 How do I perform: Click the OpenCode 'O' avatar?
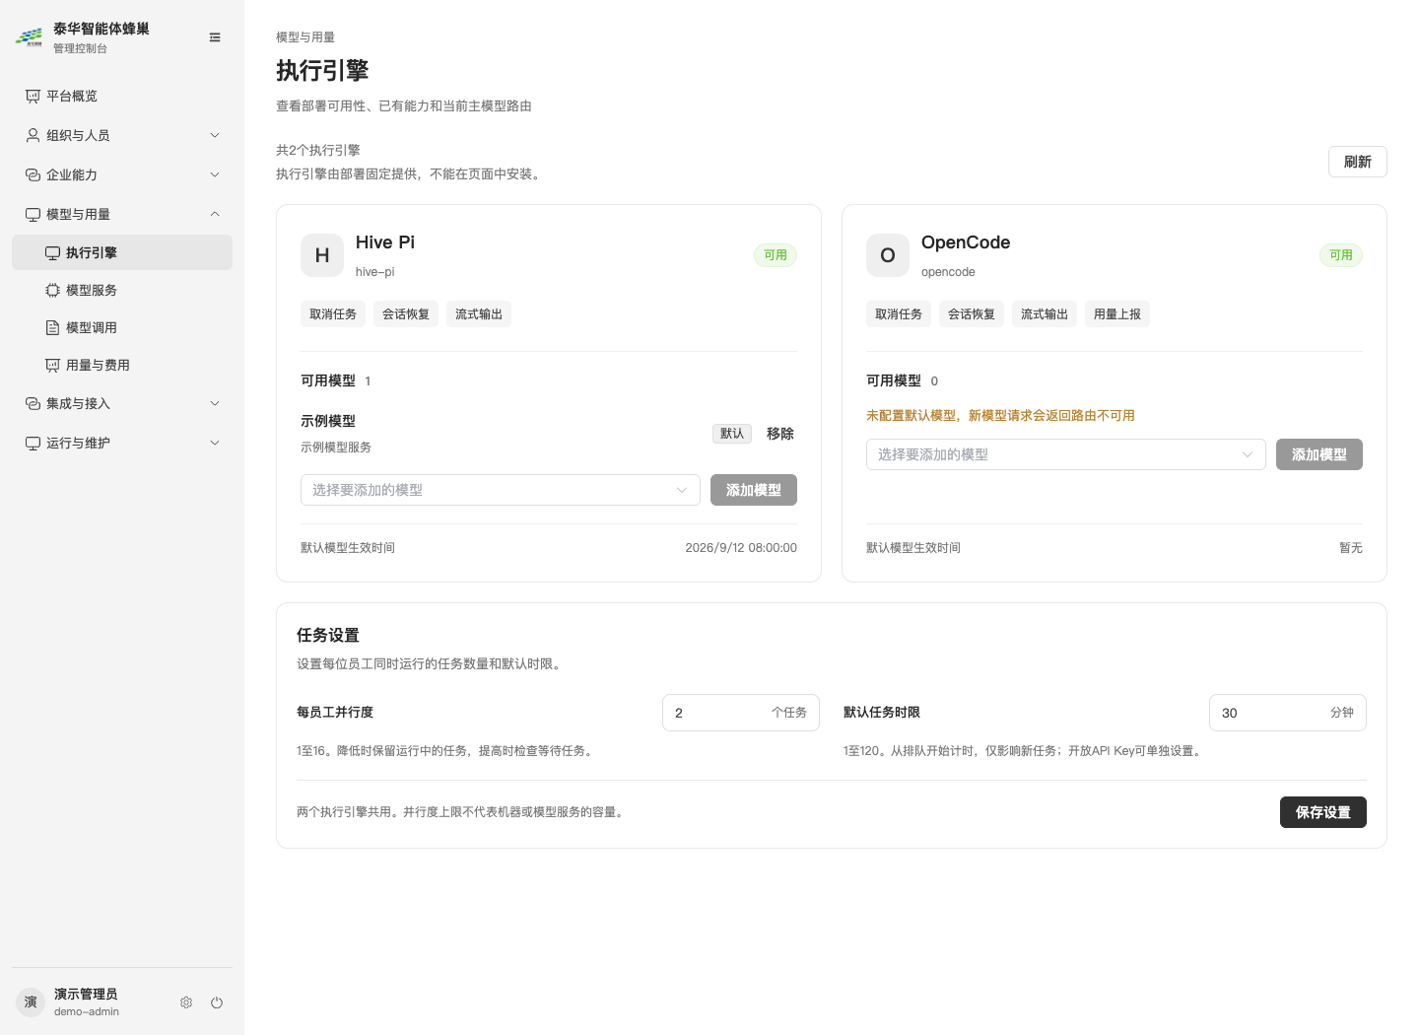[x=888, y=255]
